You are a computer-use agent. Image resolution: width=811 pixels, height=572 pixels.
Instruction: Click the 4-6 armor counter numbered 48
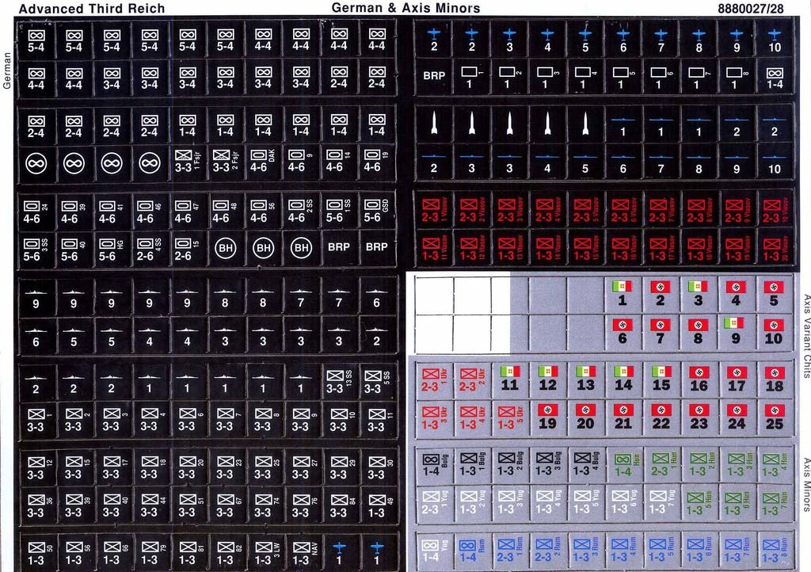pos(225,212)
